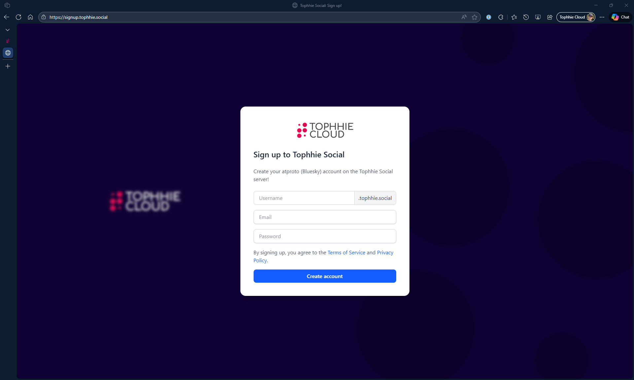Expand the vertical tabs chevron
This screenshot has width=634, height=380.
click(x=8, y=30)
